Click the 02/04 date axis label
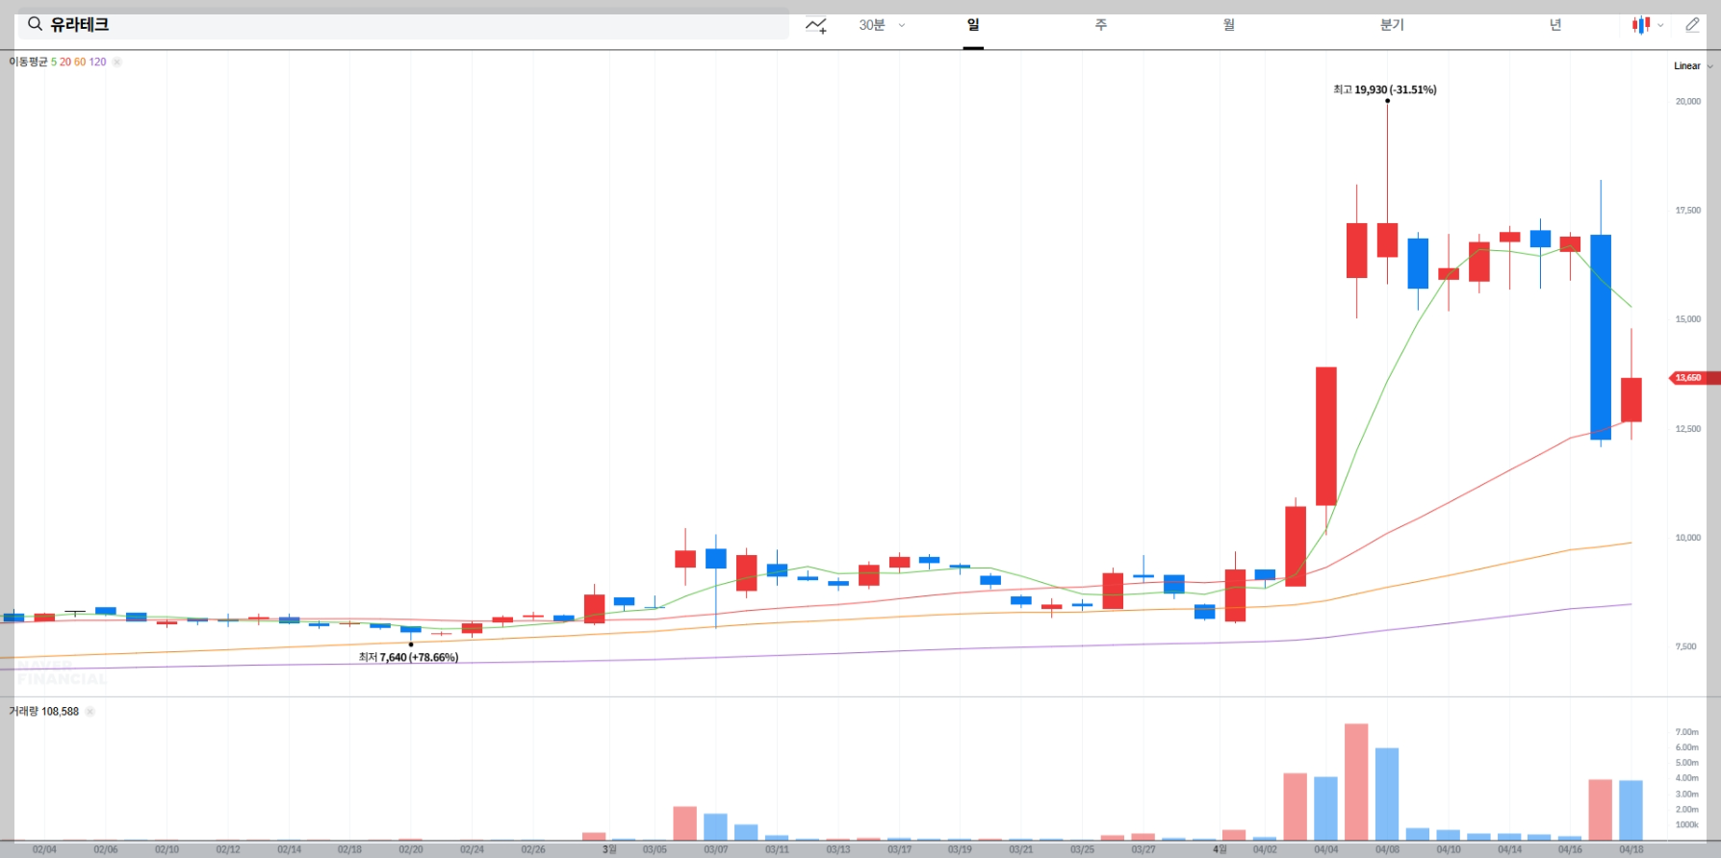Image resolution: width=1721 pixels, height=858 pixels. point(44,849)
